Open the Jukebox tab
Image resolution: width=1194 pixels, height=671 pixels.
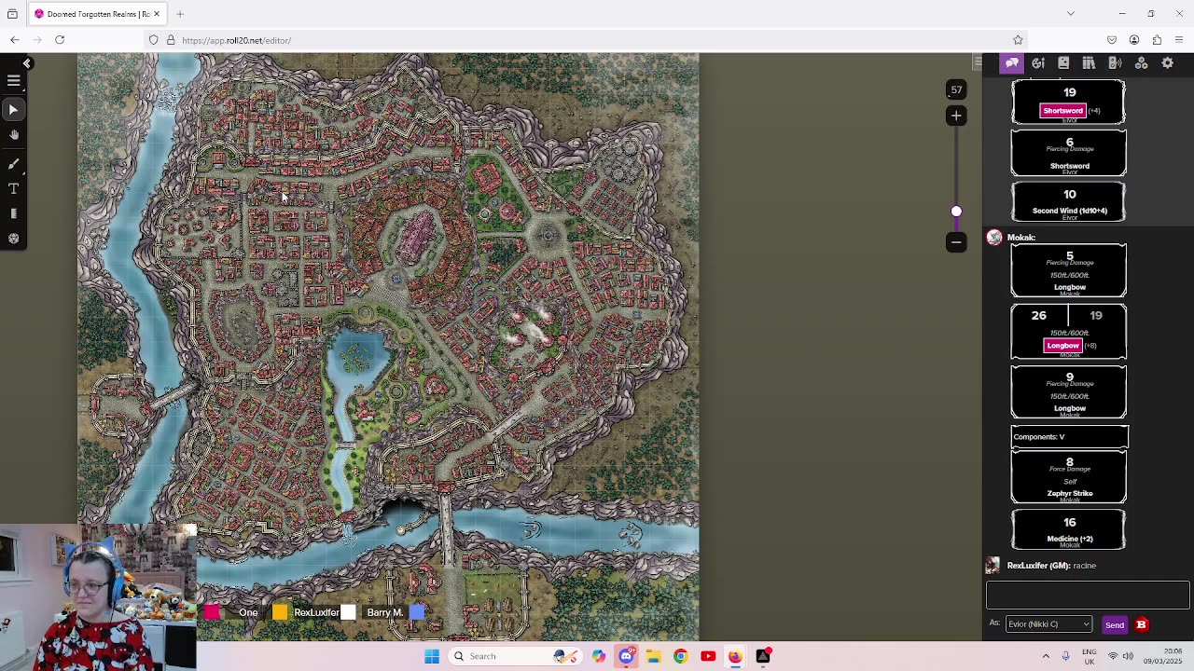pos(1115,63)
